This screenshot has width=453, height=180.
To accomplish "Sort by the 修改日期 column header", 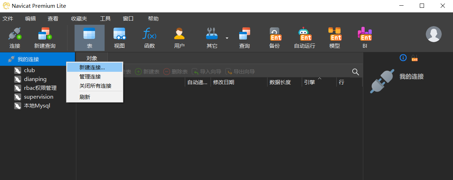I will tap(239, 82).
